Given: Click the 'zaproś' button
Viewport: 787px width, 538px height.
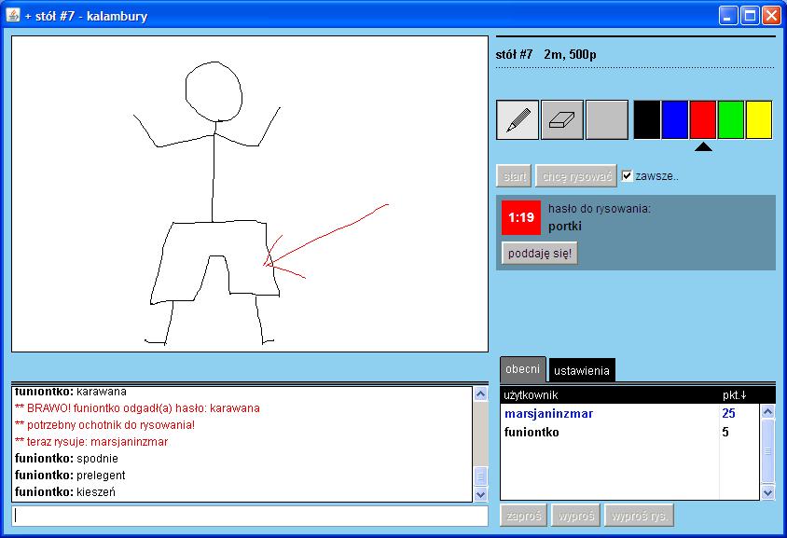Looking at the screenshot, I should coord(523,516).
